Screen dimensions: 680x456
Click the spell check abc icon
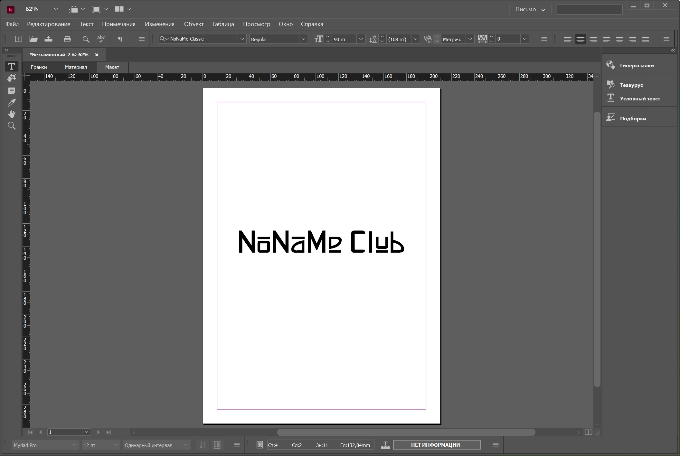(101, 39)
